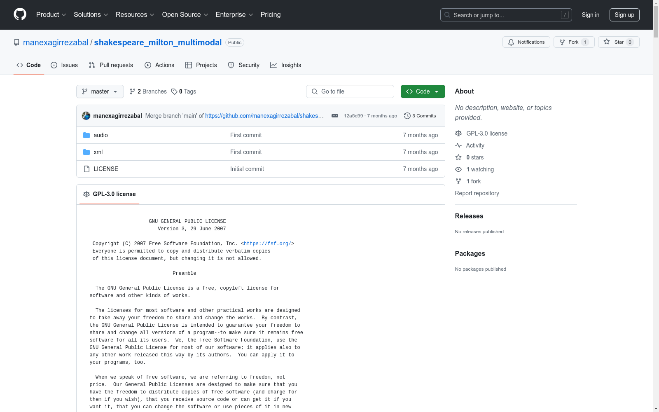This screenshot has width=659, height=412.
Task: Click the audio folder icon
Action: pos(86,135)
